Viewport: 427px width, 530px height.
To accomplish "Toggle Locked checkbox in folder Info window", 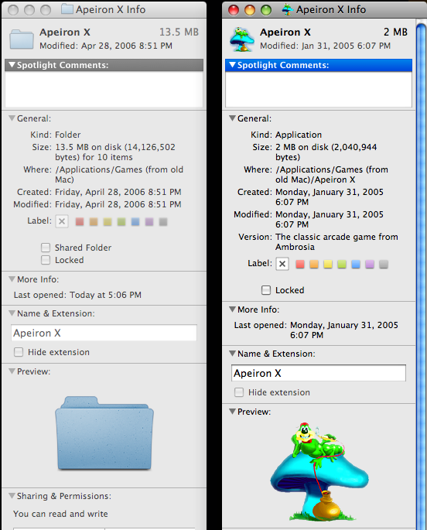I will 46,260.
